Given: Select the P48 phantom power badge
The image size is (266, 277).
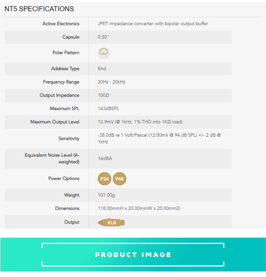Looking at the screenshot, I should pyautogui.click(x=119, y=179).
